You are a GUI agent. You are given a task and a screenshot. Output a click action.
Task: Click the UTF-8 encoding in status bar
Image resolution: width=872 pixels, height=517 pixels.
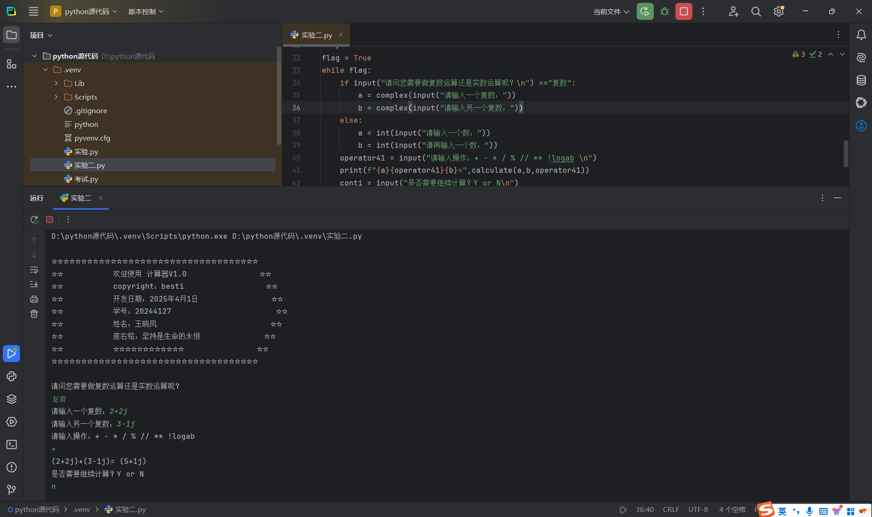[x=698, y=509]
